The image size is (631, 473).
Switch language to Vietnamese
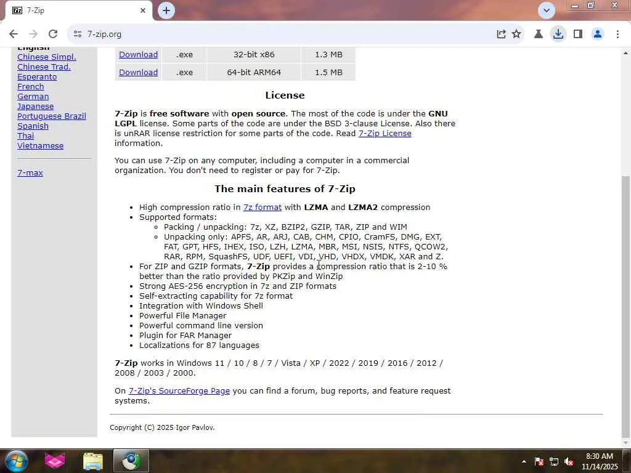tap(40, 145)
